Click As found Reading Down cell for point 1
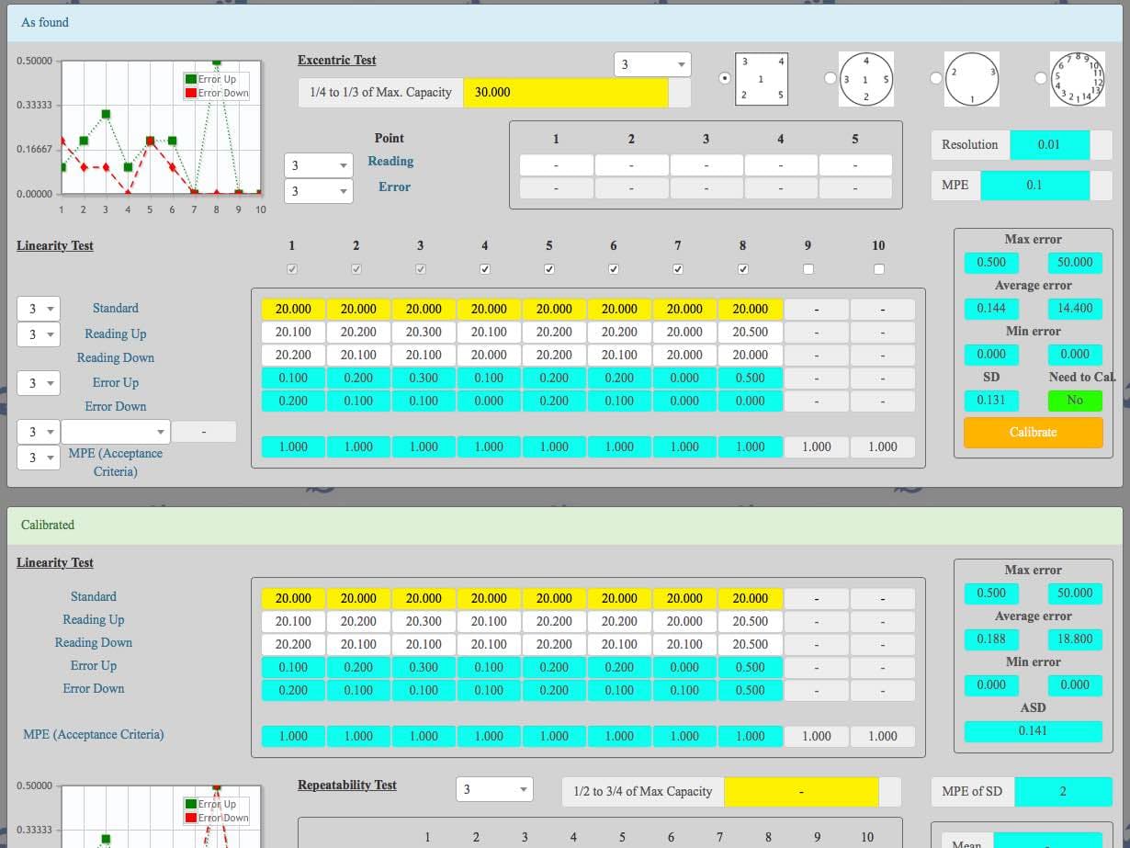The height and width of the screenshot is (848, 1130). click(293, 356)
